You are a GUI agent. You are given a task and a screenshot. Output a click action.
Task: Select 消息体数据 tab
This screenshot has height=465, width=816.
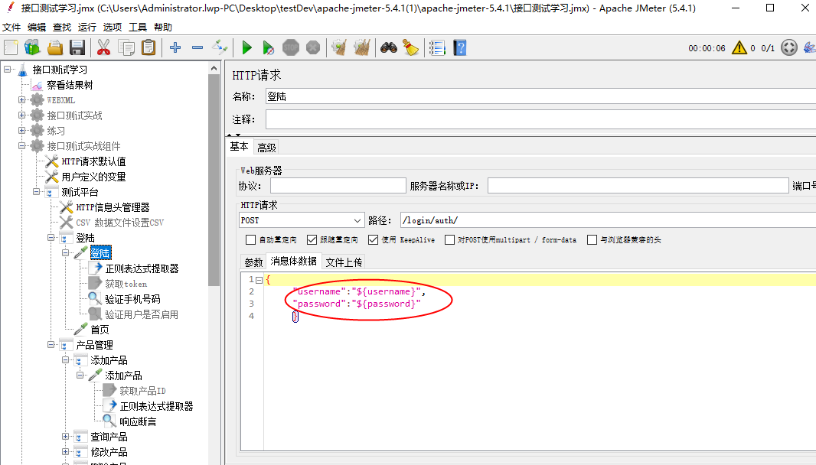(294, 261)
